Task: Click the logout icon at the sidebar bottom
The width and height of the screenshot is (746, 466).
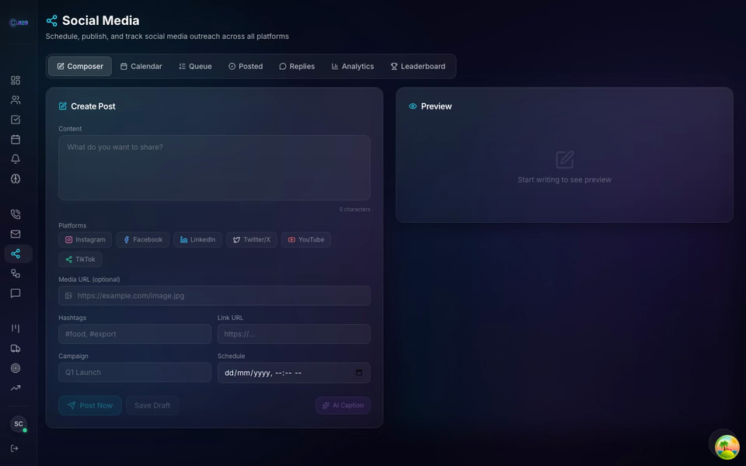Action: coord(16,449)
